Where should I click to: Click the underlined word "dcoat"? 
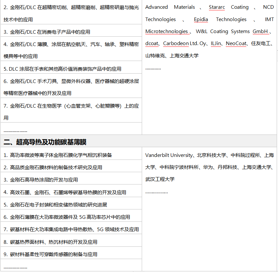click(x=151, y=43)
